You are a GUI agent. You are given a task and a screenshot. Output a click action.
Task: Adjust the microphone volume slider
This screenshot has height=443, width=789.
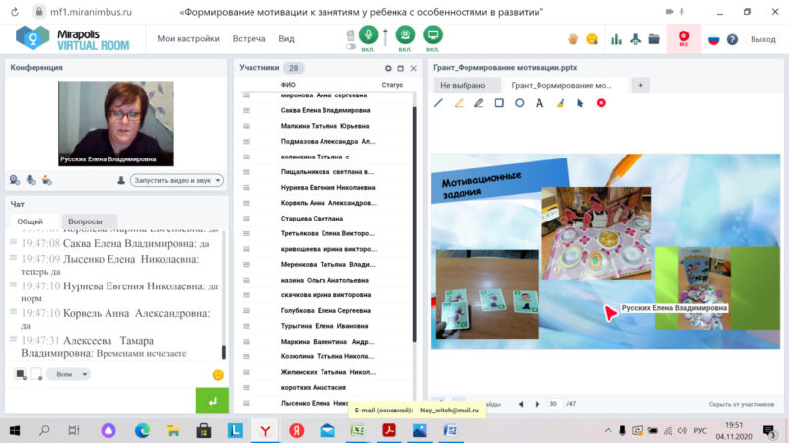tap(385, 37)
